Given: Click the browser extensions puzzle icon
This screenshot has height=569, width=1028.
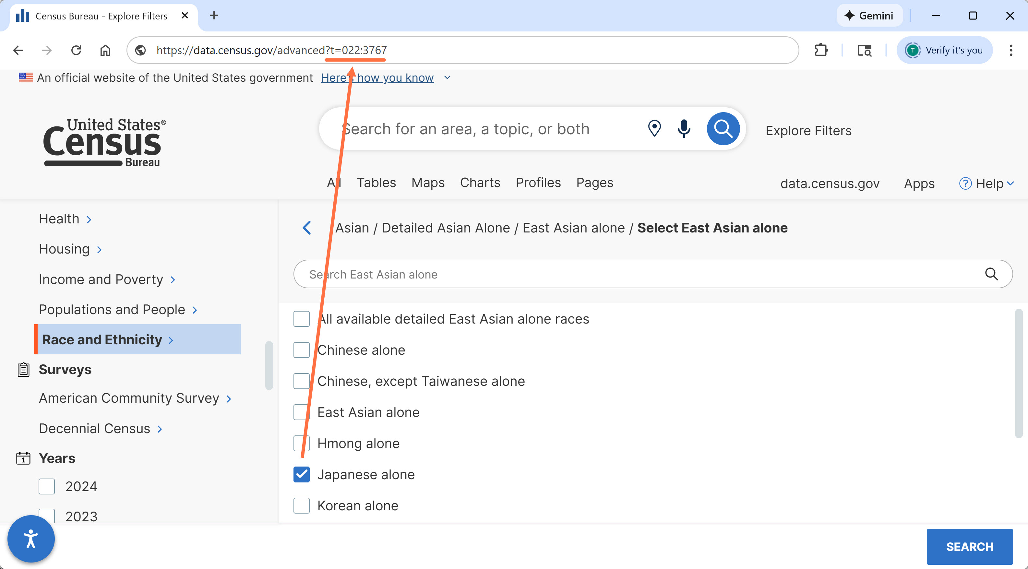Looking at the screenshot, I should point(821,50).
